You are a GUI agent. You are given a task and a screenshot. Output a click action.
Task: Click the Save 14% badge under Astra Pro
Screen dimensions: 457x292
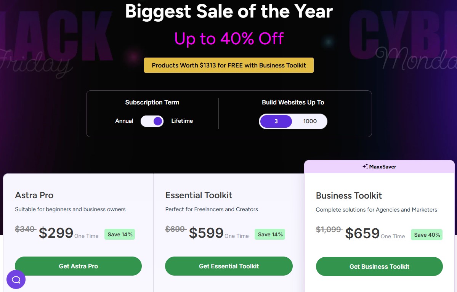click(120, 234)
